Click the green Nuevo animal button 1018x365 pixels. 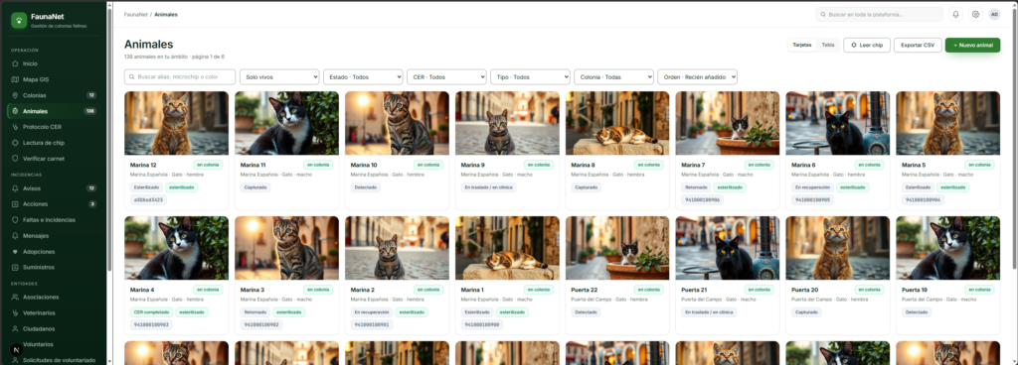coord(972,45)
